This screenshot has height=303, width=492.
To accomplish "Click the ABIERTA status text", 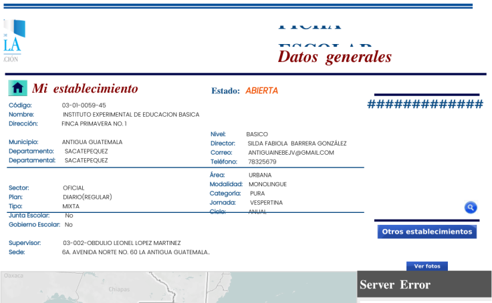I will tap(261, 91).
